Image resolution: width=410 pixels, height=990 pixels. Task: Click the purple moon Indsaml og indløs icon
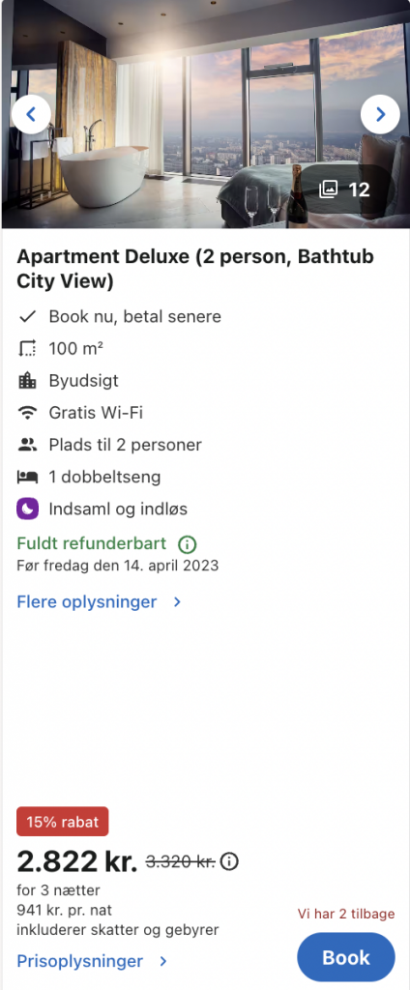[x=27, y=509]
